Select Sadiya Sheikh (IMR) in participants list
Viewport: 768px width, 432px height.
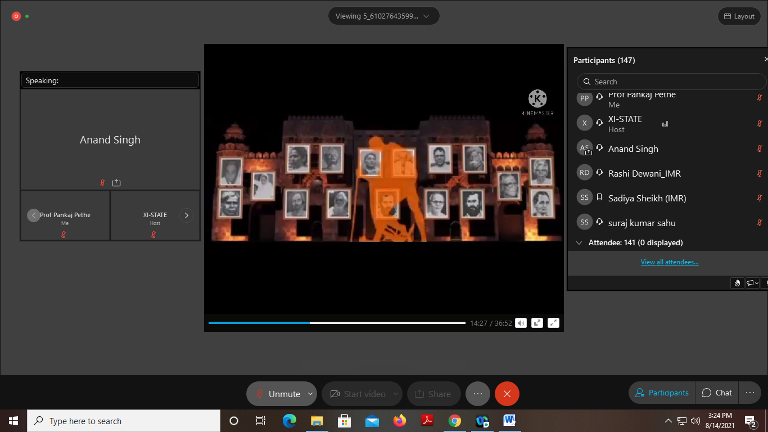667,198
